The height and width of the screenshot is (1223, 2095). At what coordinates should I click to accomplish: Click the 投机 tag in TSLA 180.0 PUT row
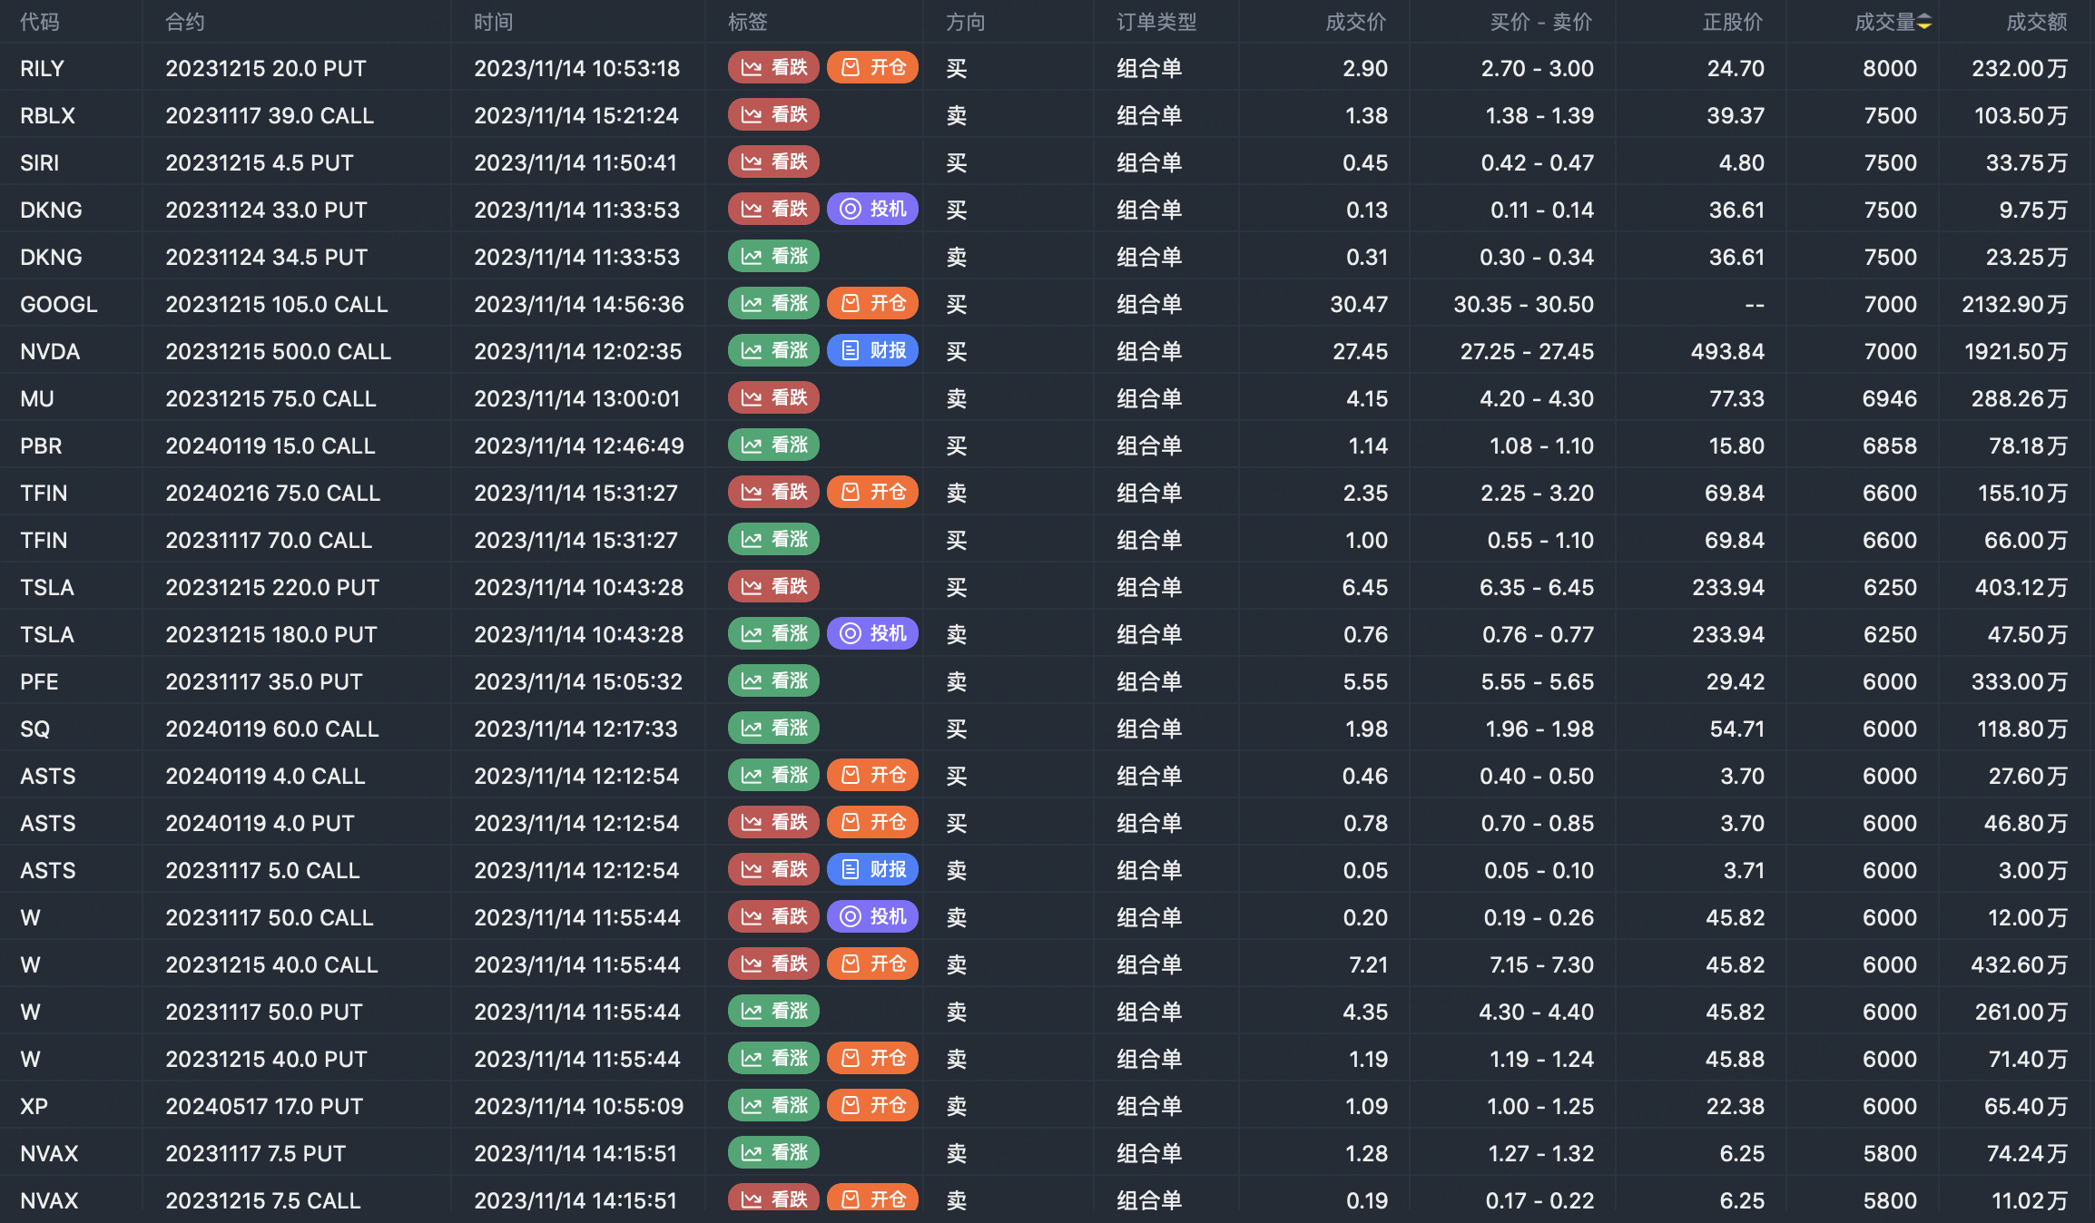point(873,634)
